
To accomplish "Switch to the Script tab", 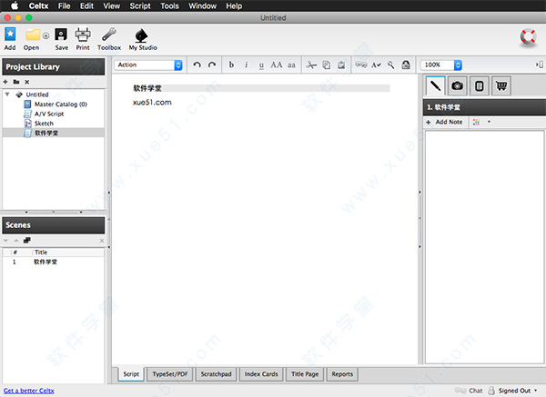I will [x=131, y=374].
